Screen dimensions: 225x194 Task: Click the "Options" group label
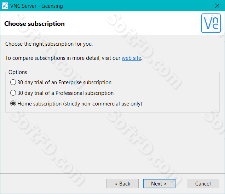point(18,72)
